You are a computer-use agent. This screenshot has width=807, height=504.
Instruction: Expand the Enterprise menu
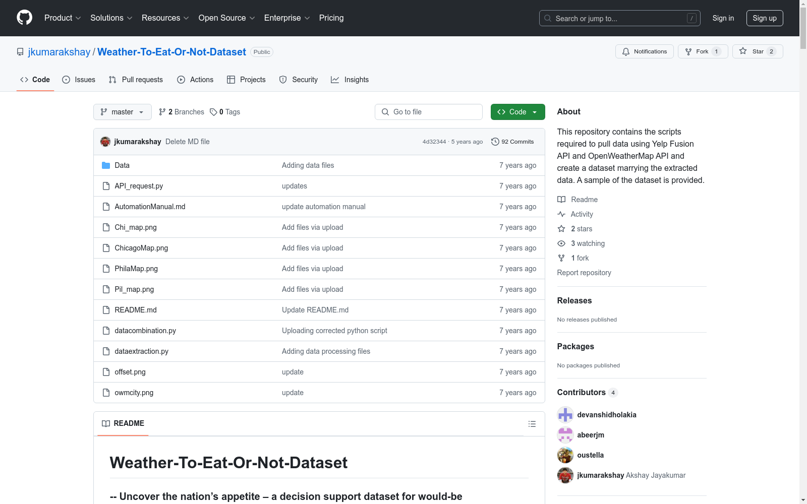point(287,18)
